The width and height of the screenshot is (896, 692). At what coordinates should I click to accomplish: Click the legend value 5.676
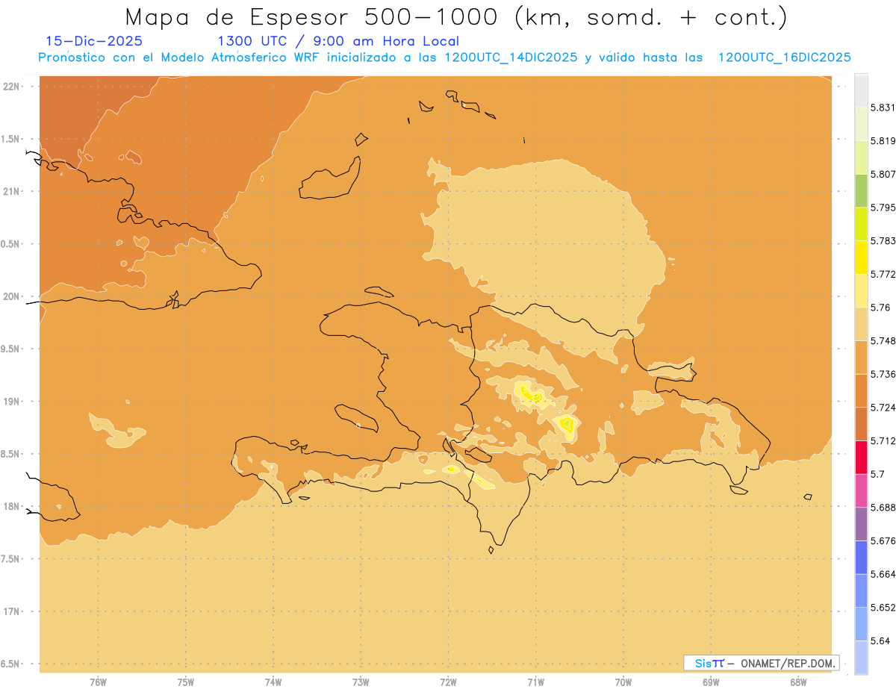point(883,540)
